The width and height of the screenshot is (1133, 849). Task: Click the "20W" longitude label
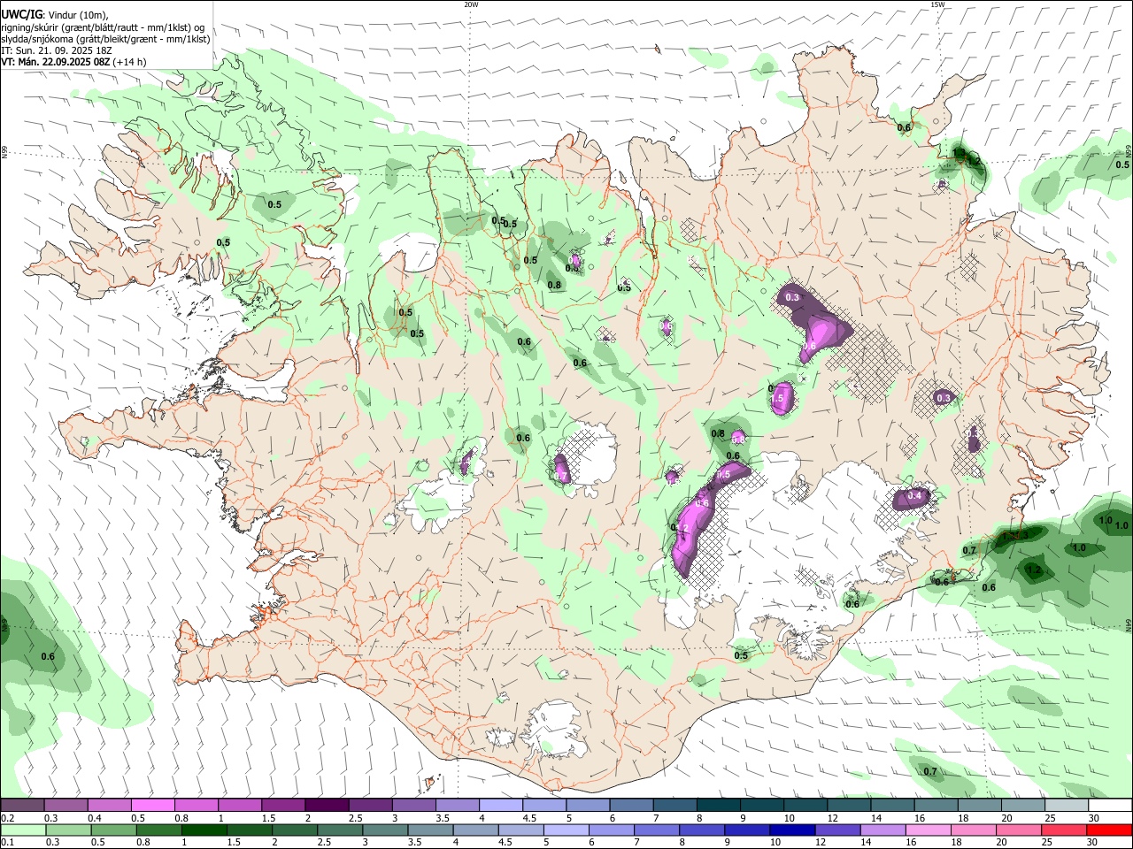pyautogui.click(x=471, y=4)
